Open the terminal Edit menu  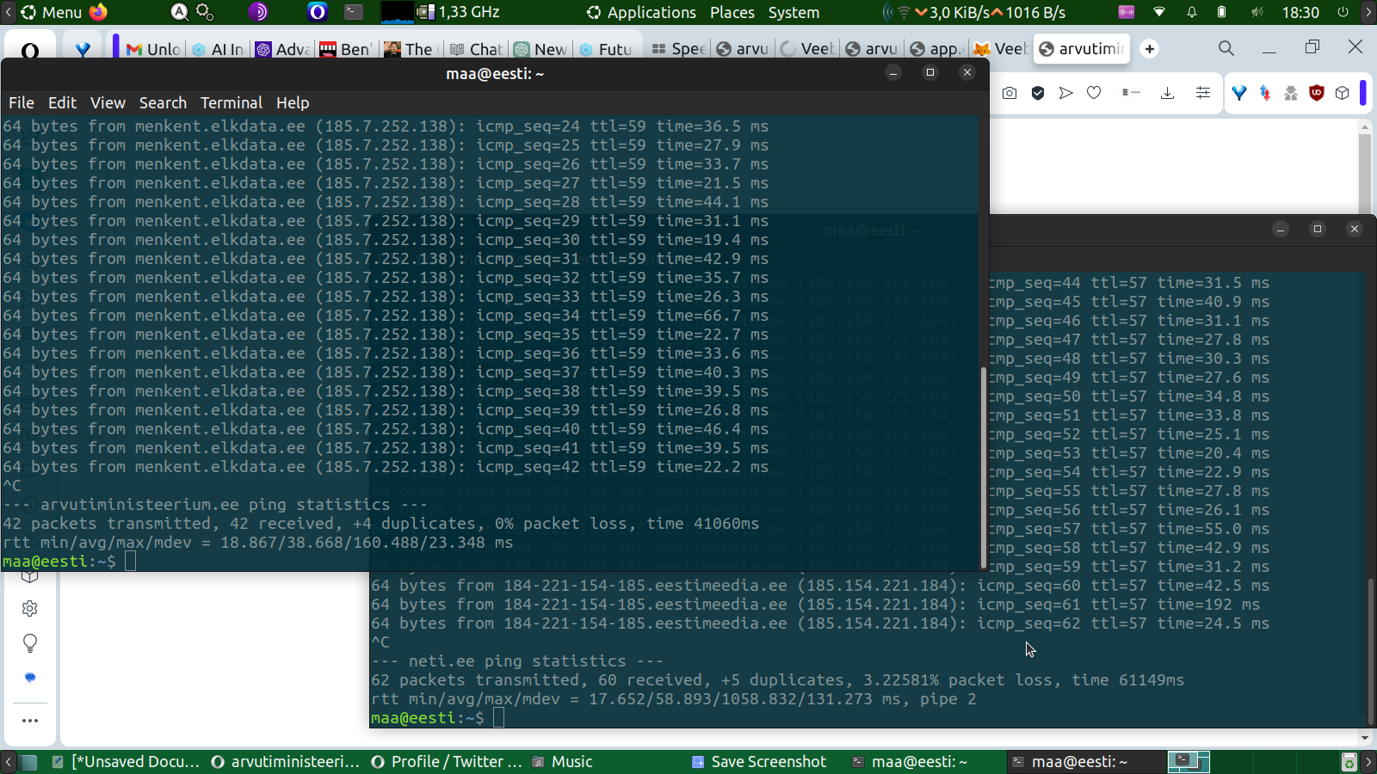click(62, 102)
